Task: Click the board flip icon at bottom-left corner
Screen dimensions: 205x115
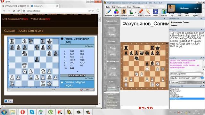Action: pos(122,88)
